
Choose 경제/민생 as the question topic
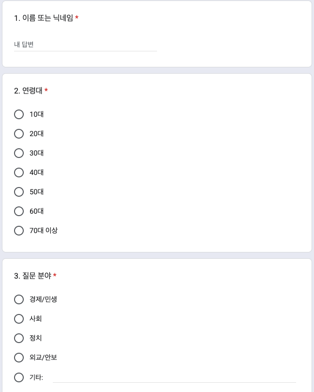point(19,299)
